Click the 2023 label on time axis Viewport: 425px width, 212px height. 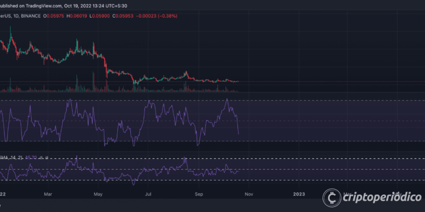pyautogui.click(x=299, y=194)
